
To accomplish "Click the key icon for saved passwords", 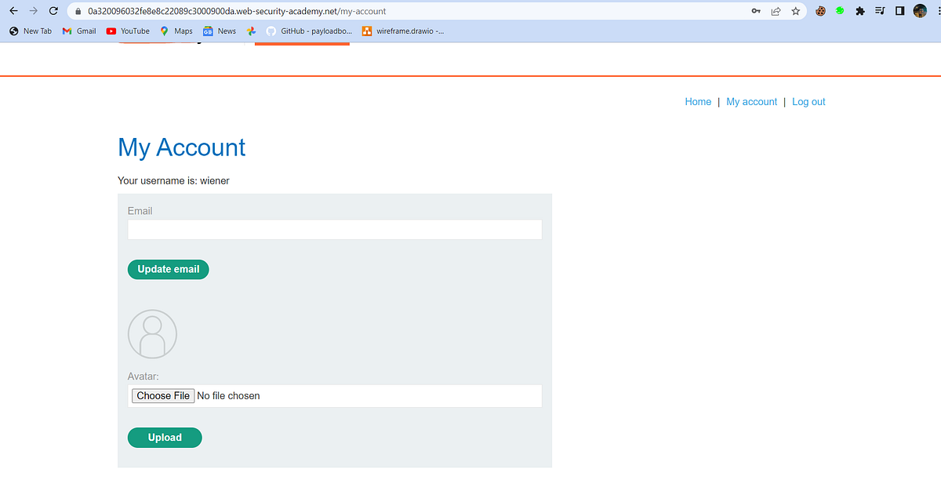I will 755,11.
